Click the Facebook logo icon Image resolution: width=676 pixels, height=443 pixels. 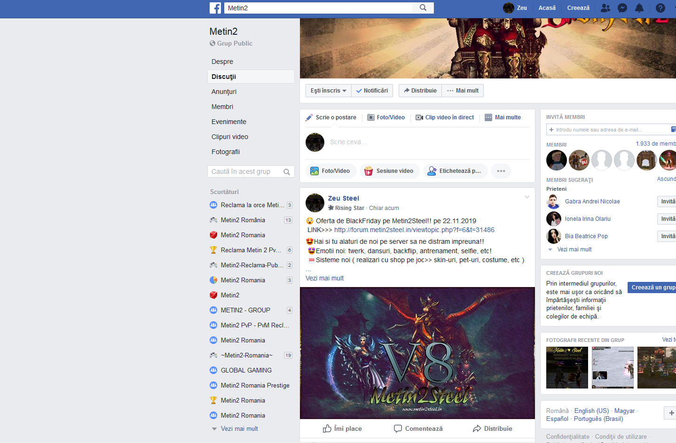[215, 8]
